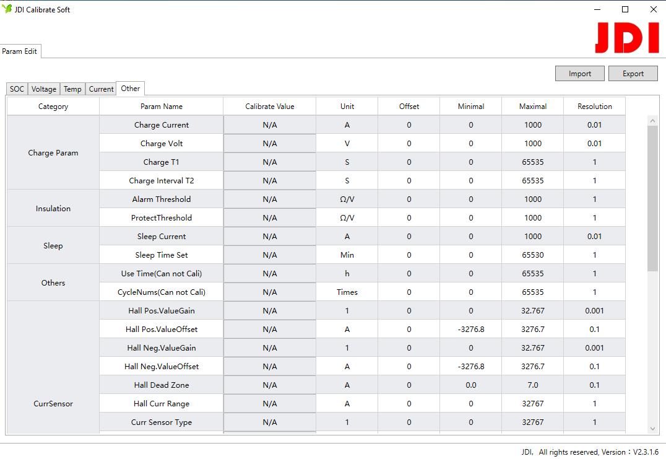Click the Calibrate Value column header
This screenshot has width=666, height=459.
[x=269, y=107]
